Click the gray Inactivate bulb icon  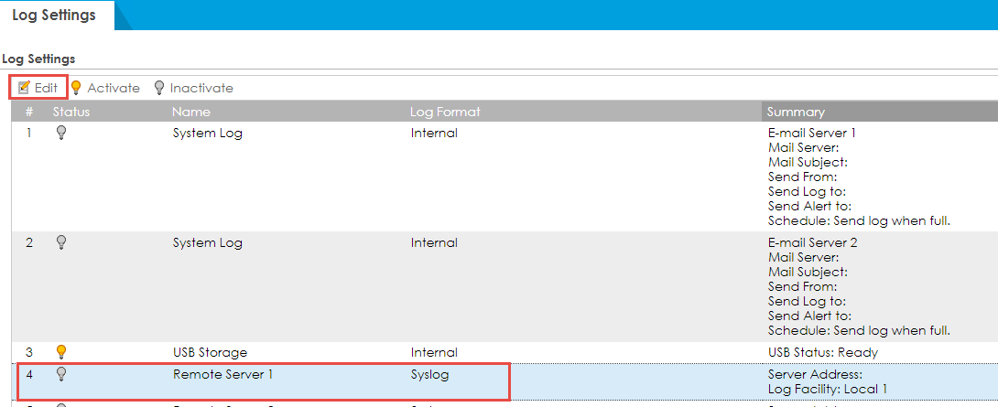click(x=159, y=87)
